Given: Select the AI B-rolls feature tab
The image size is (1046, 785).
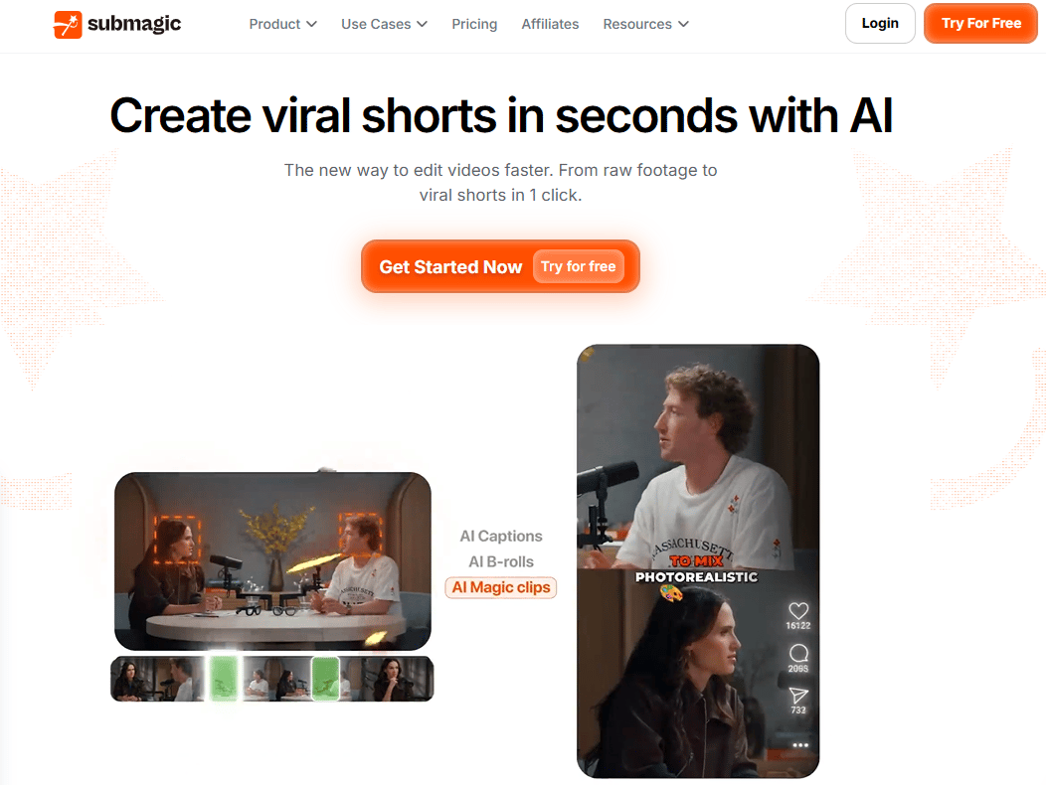Looking at the screenshot, I should 501,561.
